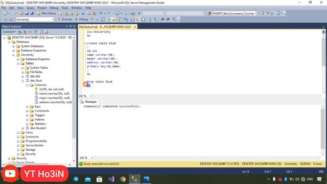
Task: Open Visual Studio from the taskbar
Action: pos(111,179)
